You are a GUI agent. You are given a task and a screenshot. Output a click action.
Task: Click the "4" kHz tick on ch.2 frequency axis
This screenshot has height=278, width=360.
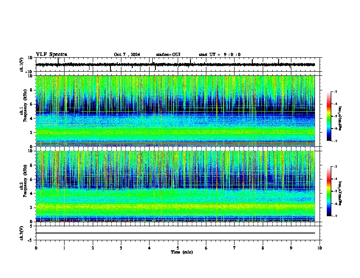pos(32,194)
